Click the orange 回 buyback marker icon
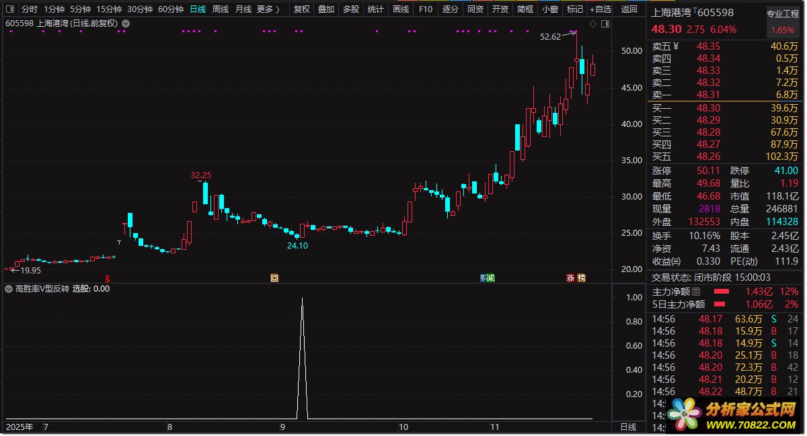Screen dimensions: 807x436 [x=274, y=278]
